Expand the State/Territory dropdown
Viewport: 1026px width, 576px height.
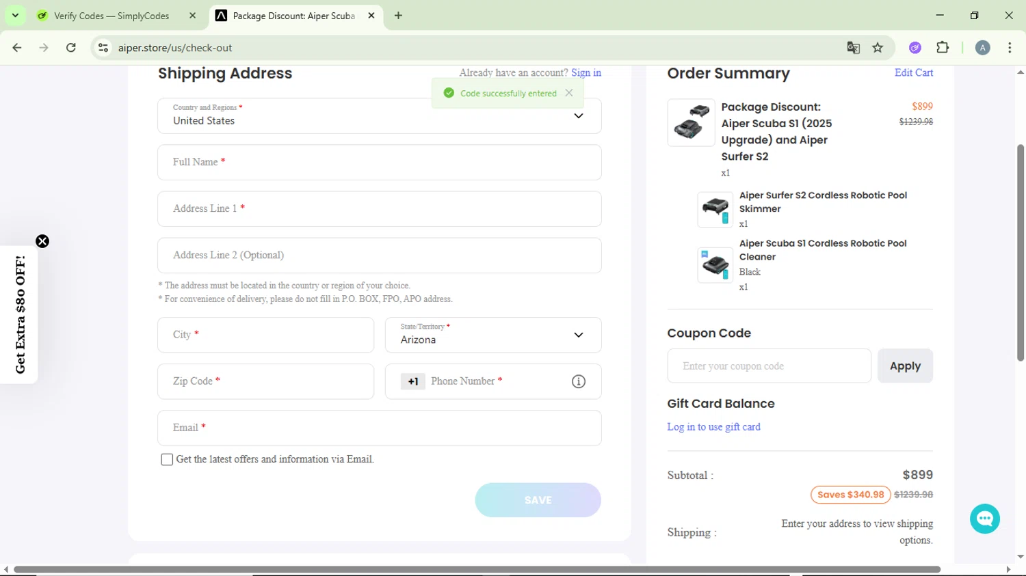[x=493, y=335]
